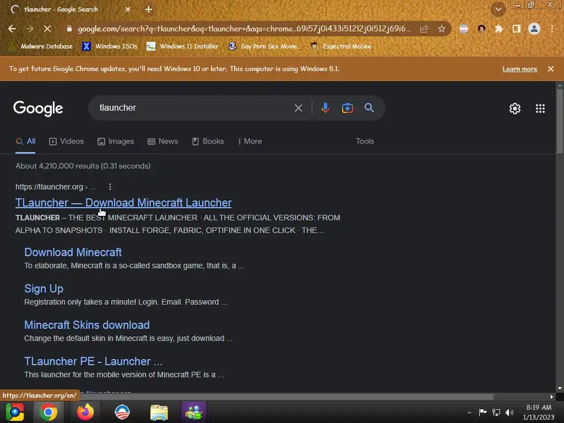Open TLauncher — Download Minecraft Launcher result
The width and height of the screenshot is (564, 423).
pos(123,203)
